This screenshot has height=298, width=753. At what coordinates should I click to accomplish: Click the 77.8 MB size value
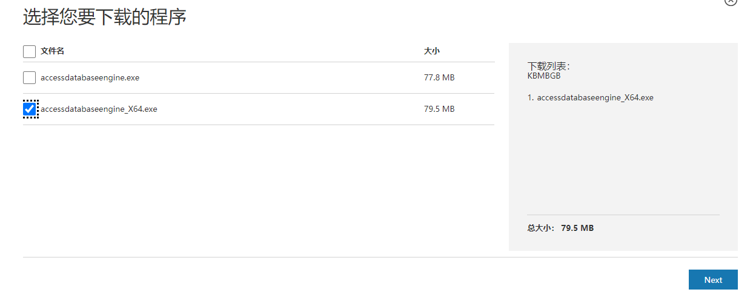439,78
